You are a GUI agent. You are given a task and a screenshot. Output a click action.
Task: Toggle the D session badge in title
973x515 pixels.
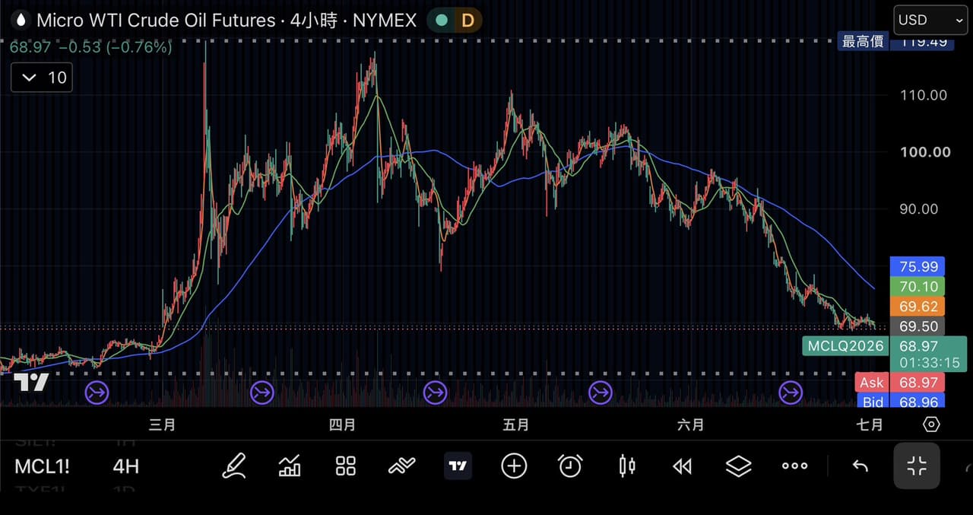click(x=467, y=20)
